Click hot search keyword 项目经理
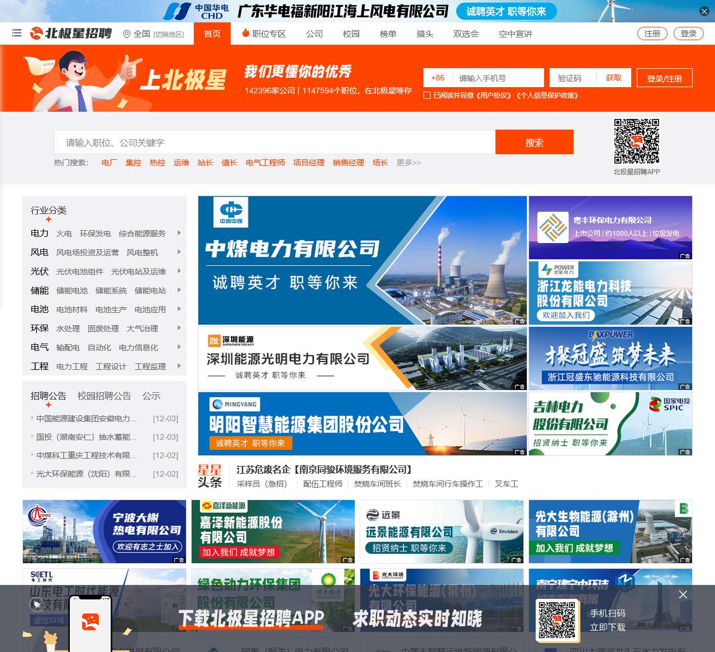This screenshot has width=715, height=652. (309, 163)
